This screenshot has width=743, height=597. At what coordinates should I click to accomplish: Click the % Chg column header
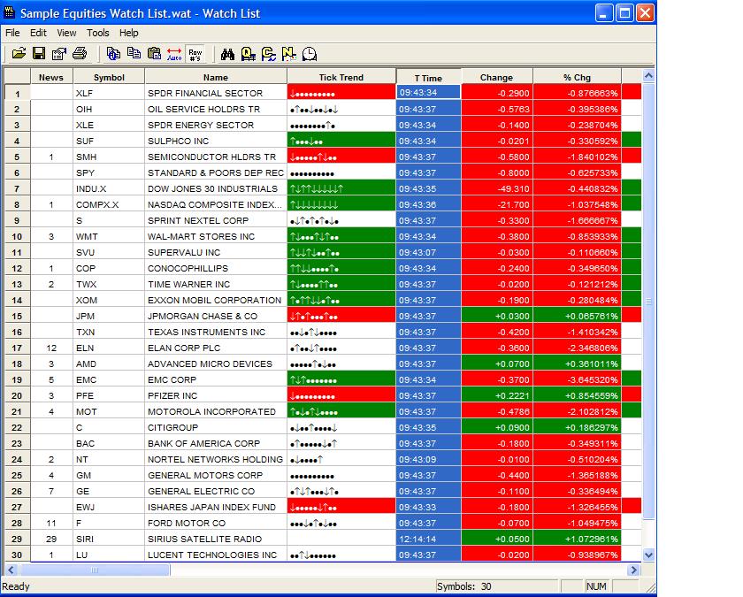(577, 77)
